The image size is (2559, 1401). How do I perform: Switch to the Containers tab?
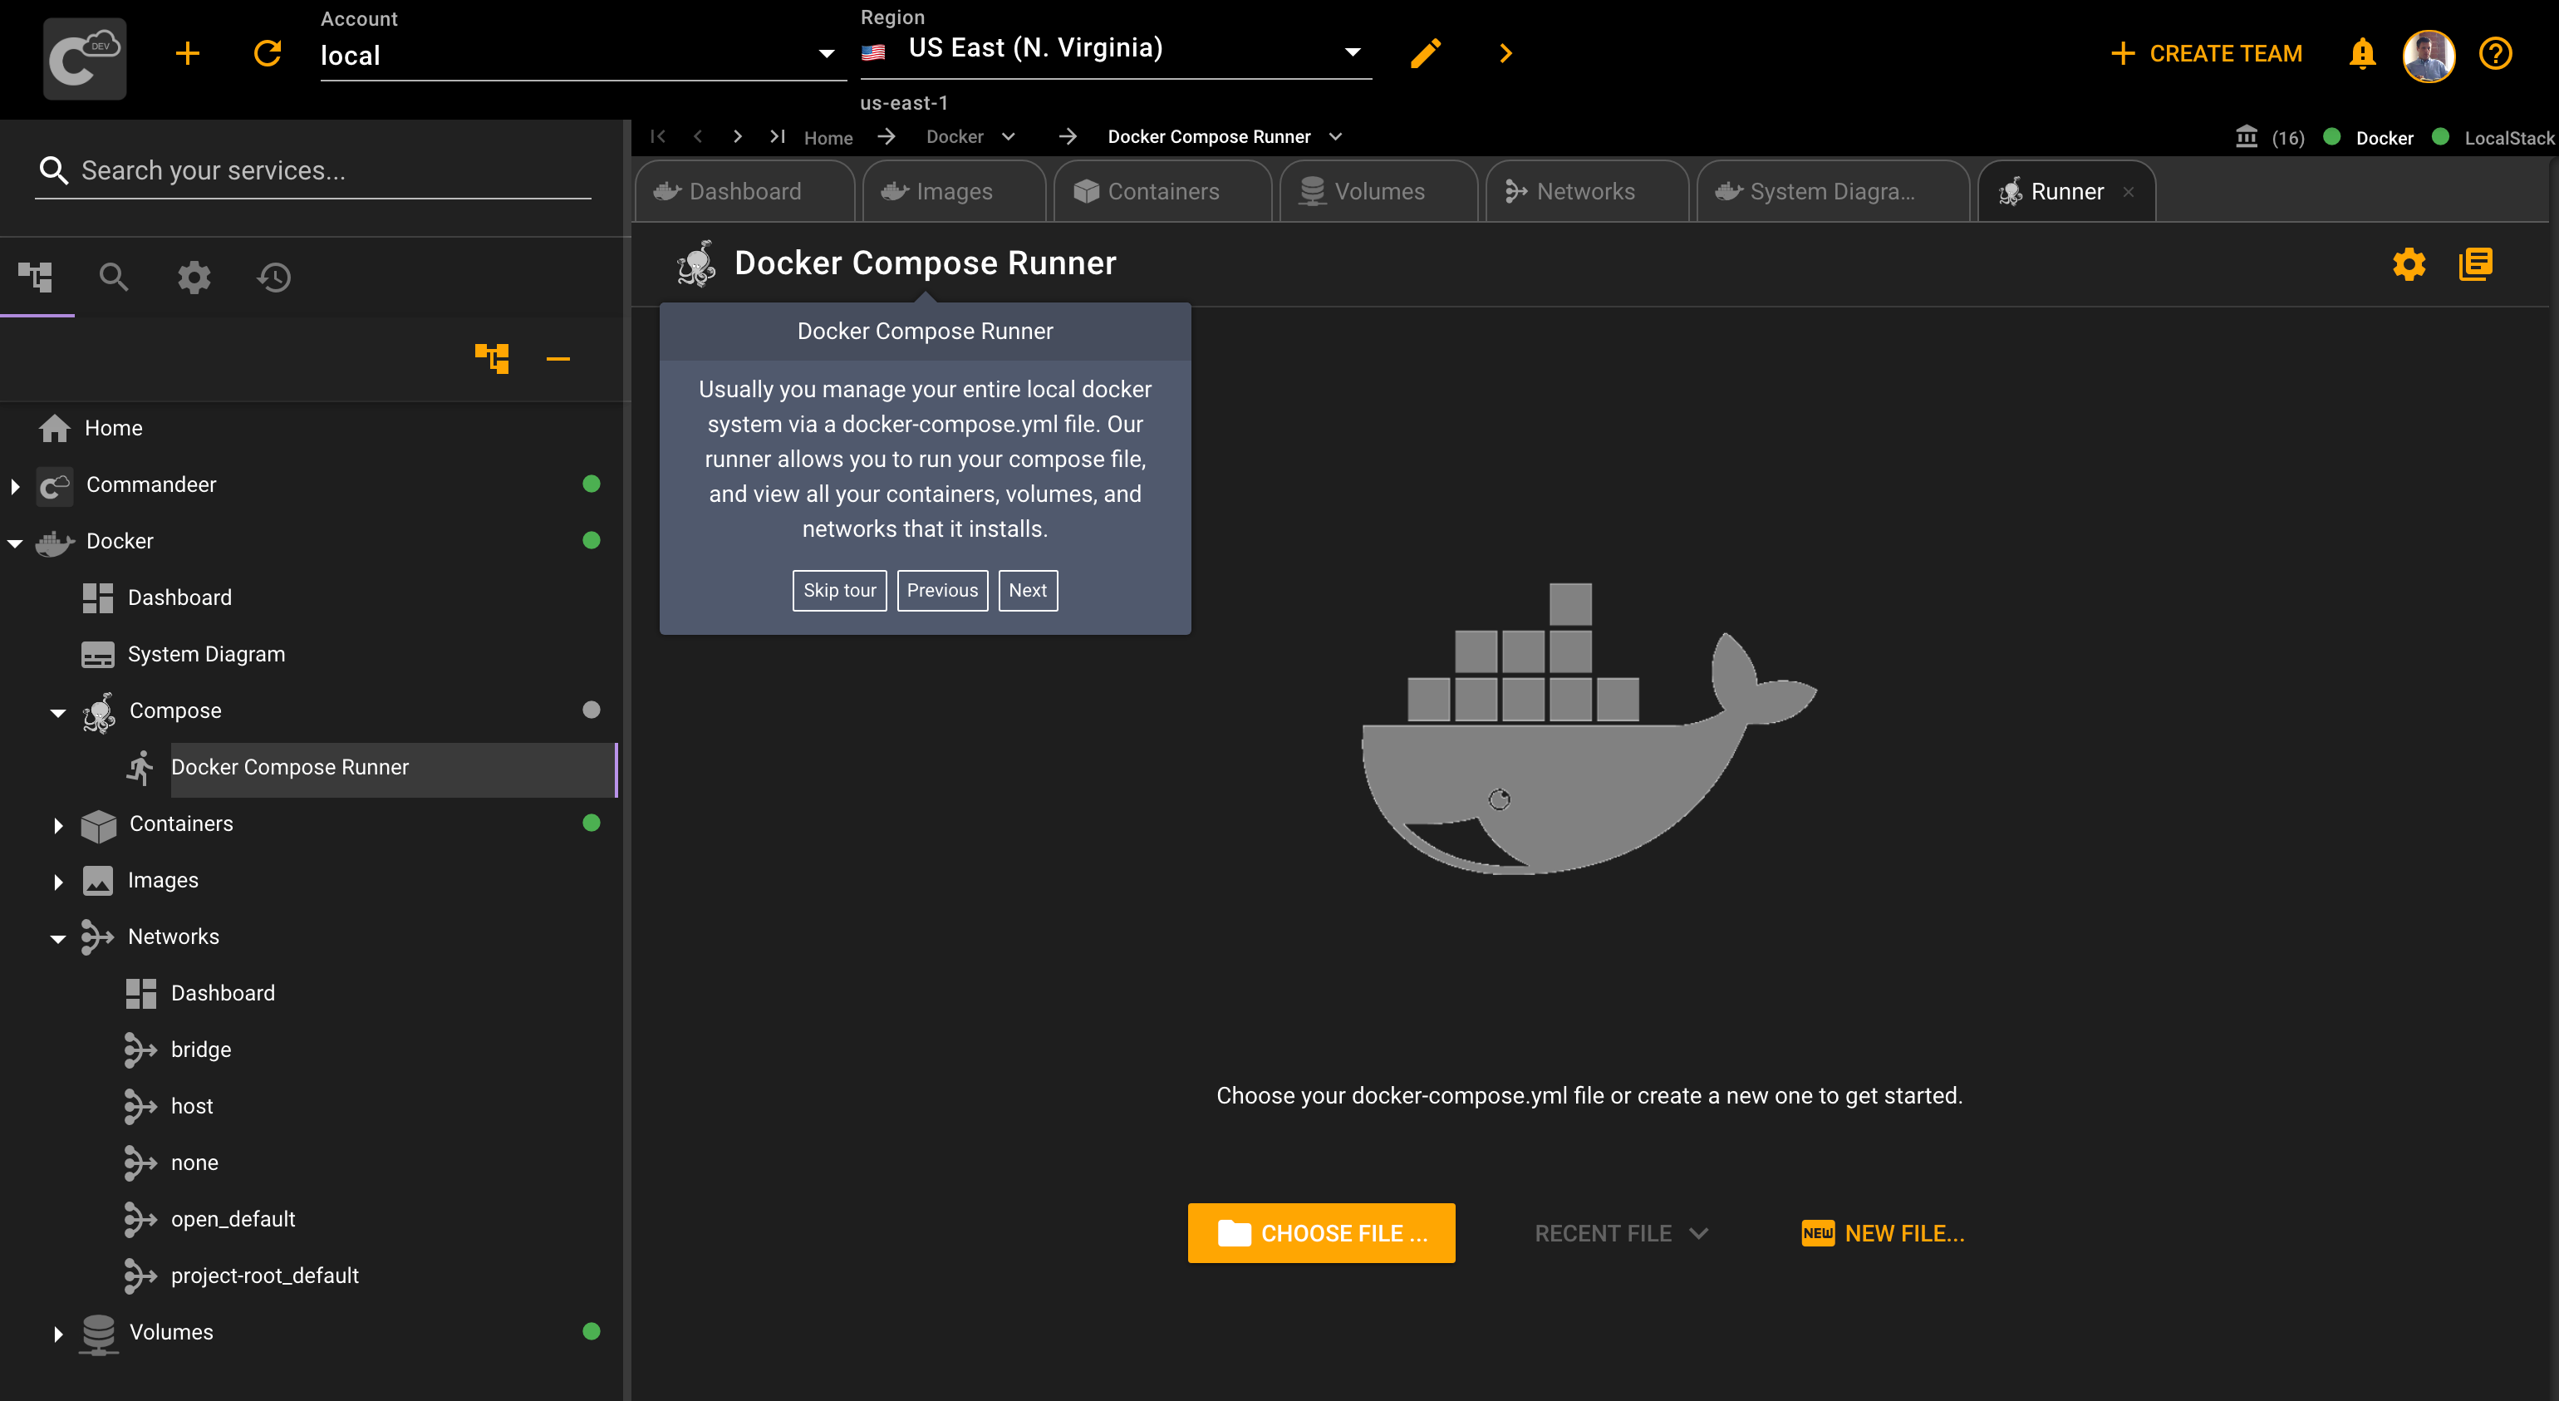point(1162,192)
